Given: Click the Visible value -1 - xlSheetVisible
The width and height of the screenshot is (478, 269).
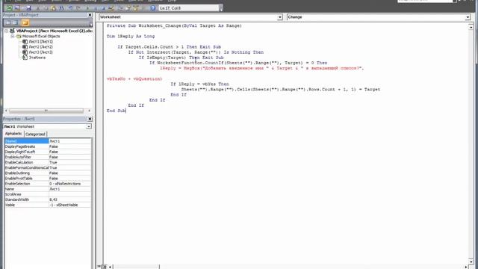Looking at the screenshot, I should tap(69, 205).
